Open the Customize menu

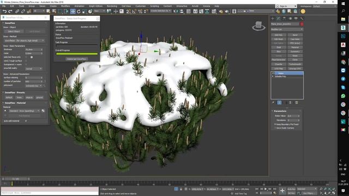pyautogui.click(x=141, y=6)
